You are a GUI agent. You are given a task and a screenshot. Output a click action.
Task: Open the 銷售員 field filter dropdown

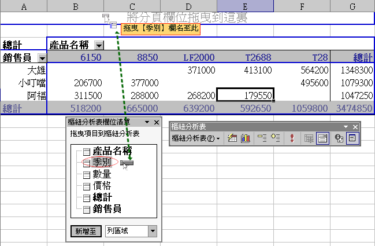point(42,58)
